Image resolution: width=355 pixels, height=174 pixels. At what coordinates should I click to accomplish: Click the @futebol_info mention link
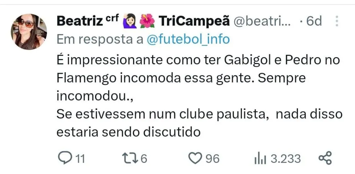tap(188, 39)
